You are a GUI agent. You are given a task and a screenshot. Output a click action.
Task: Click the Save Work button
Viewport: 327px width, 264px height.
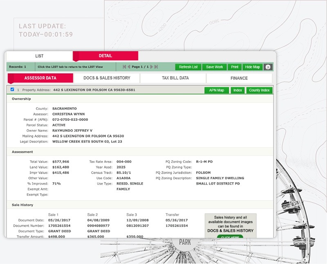214,67
